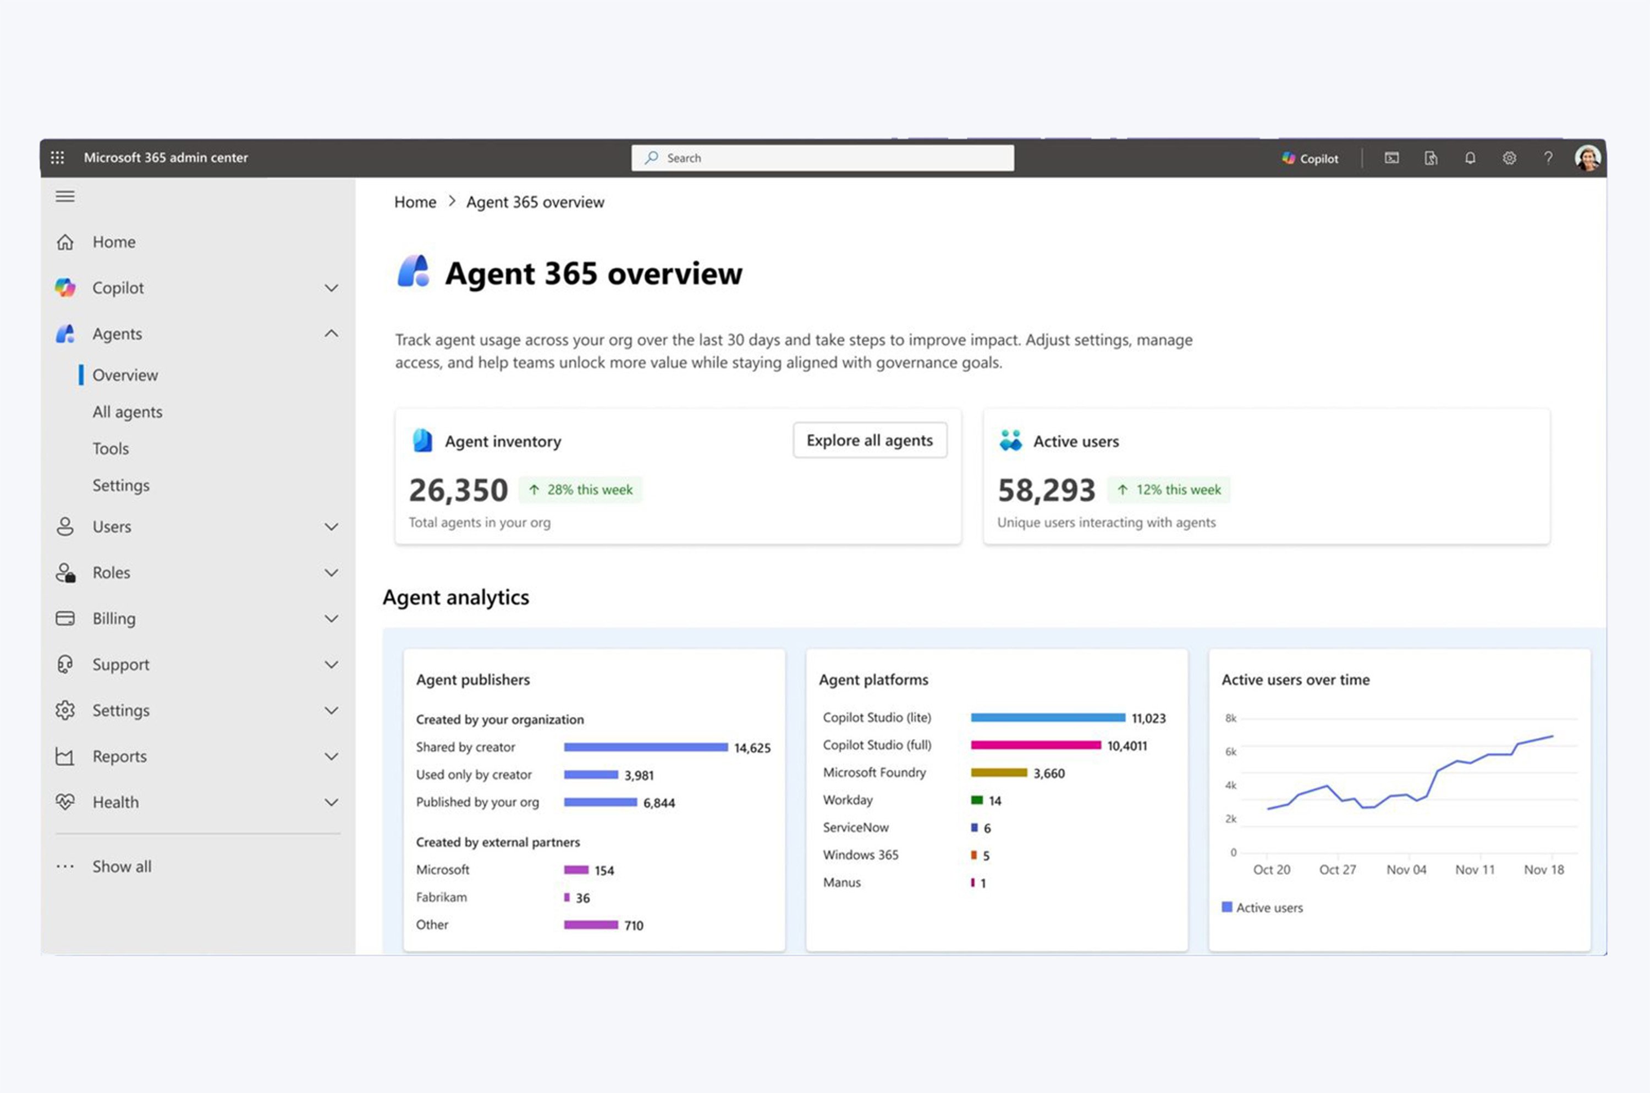Click the Show all ellipsis icon
The height and width of the screenshot is (1093, 1650).
click(65, 866)
